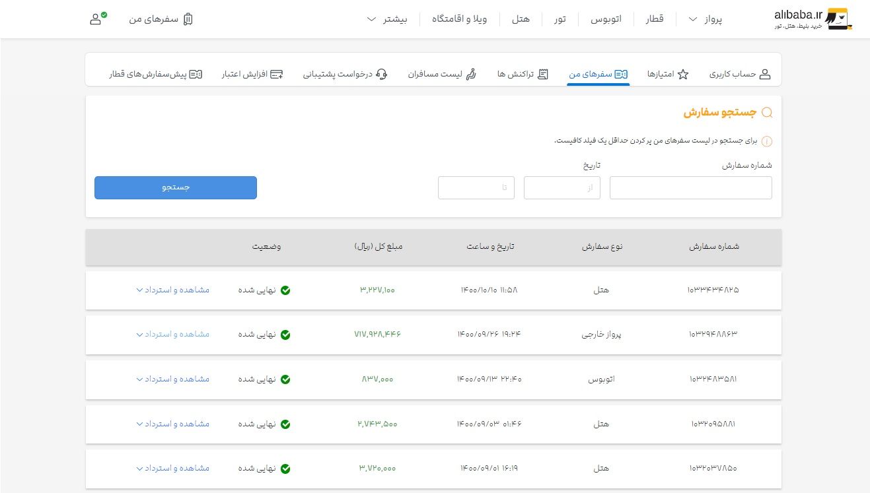Image resolution: width=870 pixels, height=493 pixels.
Task: Click green check icon of order 1032095881
Action: [285, 424]
